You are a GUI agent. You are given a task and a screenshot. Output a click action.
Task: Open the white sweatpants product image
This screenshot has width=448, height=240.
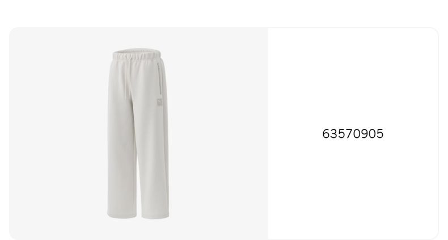[x=138, y=133]
